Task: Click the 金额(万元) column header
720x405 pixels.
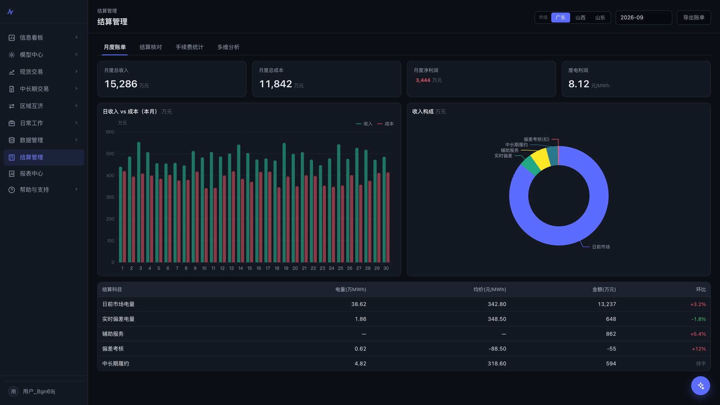Action: (604, 290)
